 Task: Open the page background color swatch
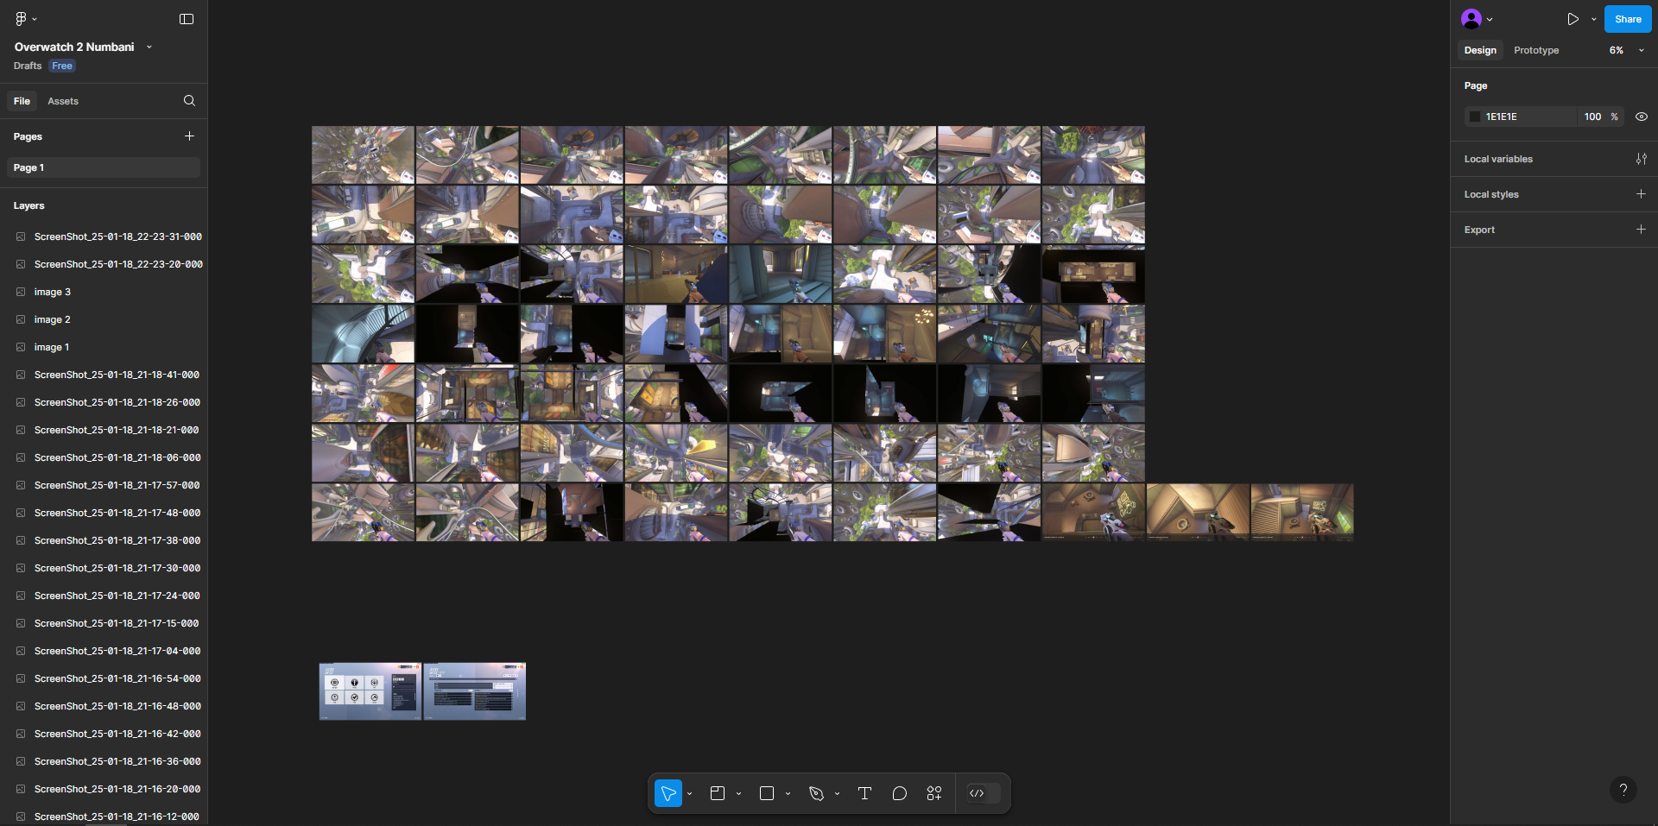pos(1475,117)
